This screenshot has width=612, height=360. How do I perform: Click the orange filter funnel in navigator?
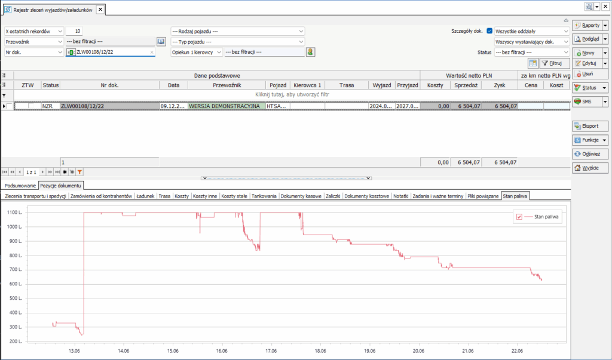point(79,172)
